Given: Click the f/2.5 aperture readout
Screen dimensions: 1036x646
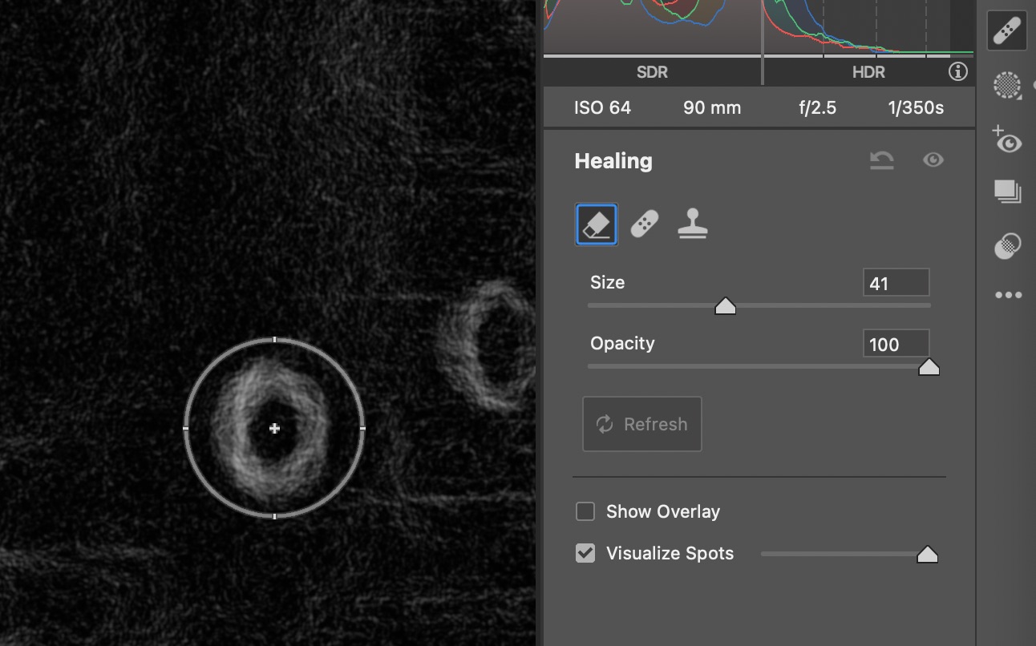Looking at the screenshot, I should click(817, 107).
